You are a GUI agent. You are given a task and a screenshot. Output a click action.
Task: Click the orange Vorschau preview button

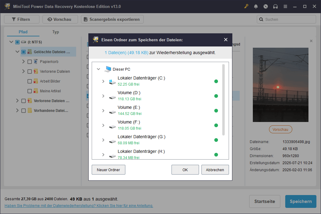pyautogui.click(x=280, y=129)
